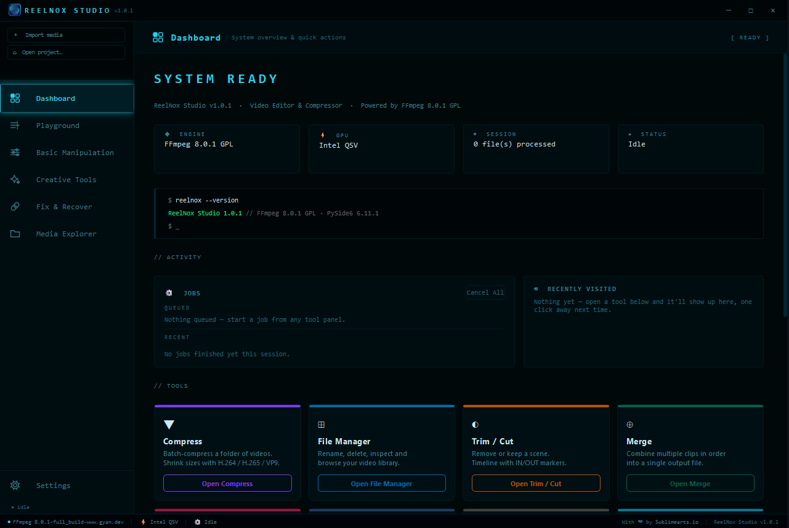789x528 pixels.
Task: Click the Session card icon
Action: (x=475, y=134)
